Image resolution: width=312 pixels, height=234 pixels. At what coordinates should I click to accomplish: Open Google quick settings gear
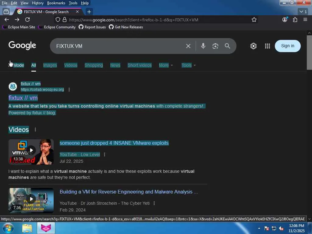253,46
